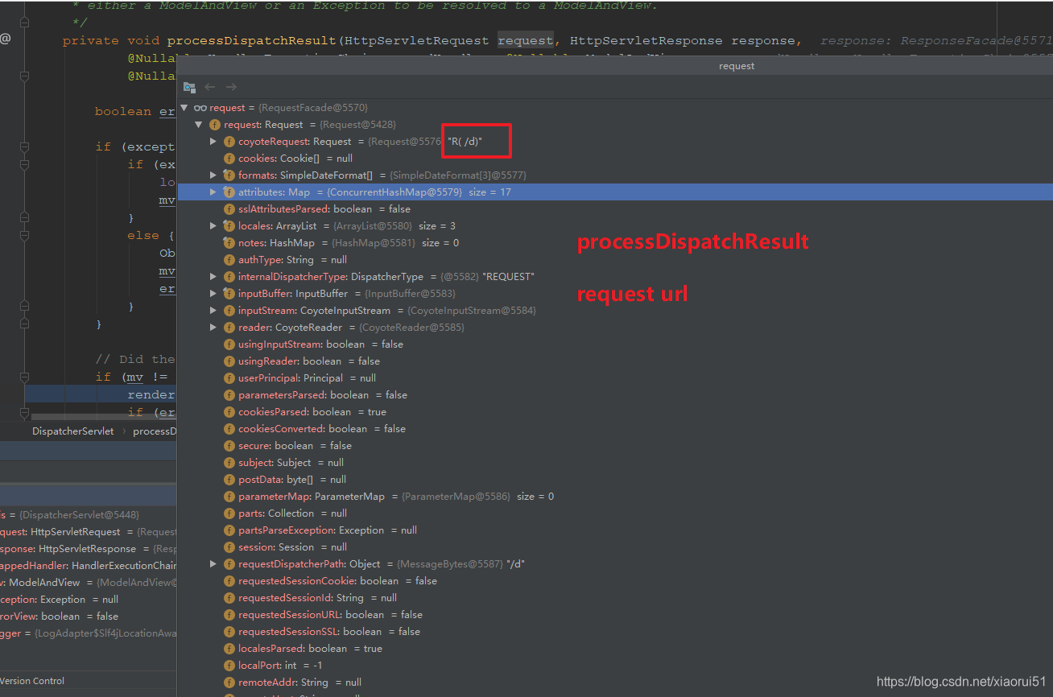Click the field icon next to cookiesParsed
Viewport: 1053px width, 697px height.
[229, 412]
